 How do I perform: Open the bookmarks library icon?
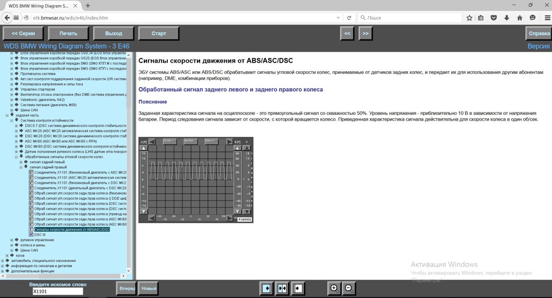tap(481, 18)
